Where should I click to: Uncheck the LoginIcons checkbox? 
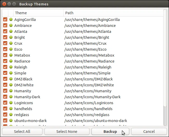point(5,103)
